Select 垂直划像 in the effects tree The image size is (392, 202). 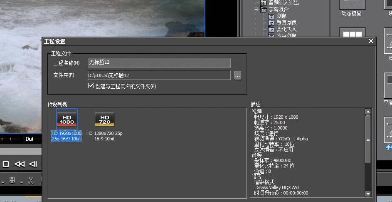(x=286, y=22)
